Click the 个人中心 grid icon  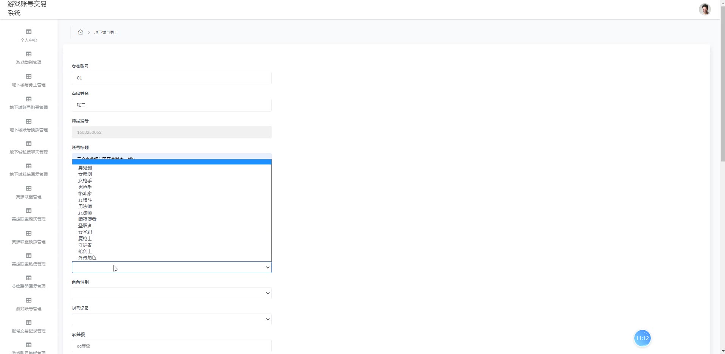(29, 32)
